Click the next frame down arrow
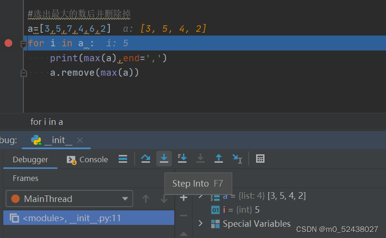Viewport: 386px width, 238px height. point(164,199)
